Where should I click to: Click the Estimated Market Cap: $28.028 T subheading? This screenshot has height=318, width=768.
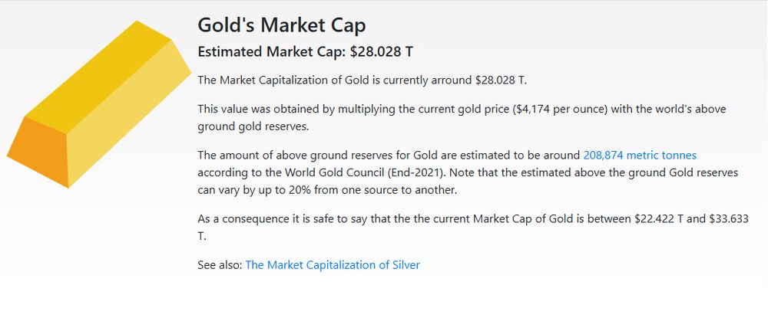click(x=305, y=52)
